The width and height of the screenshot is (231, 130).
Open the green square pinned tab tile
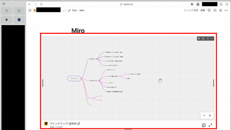tap(19, 11)
